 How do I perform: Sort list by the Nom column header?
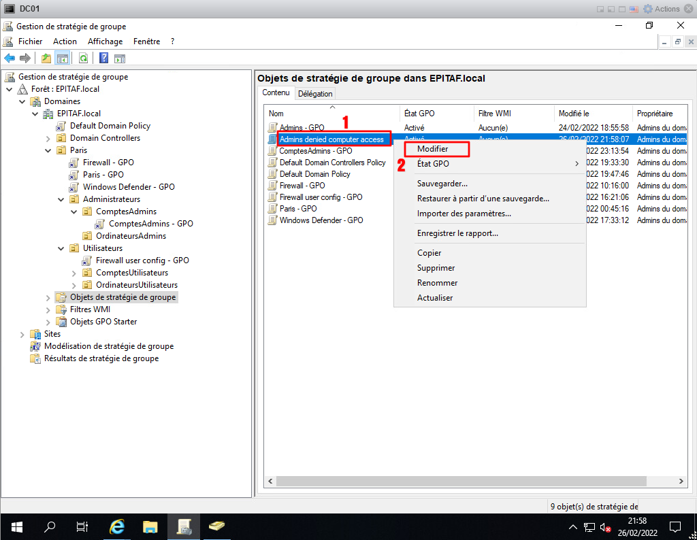(x=331, y=114)
